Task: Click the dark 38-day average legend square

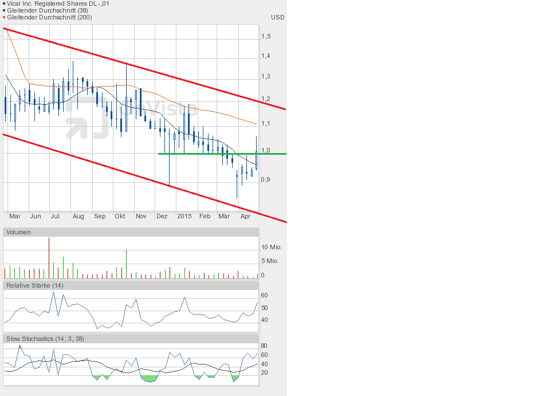Action: [x=5, y=11]
